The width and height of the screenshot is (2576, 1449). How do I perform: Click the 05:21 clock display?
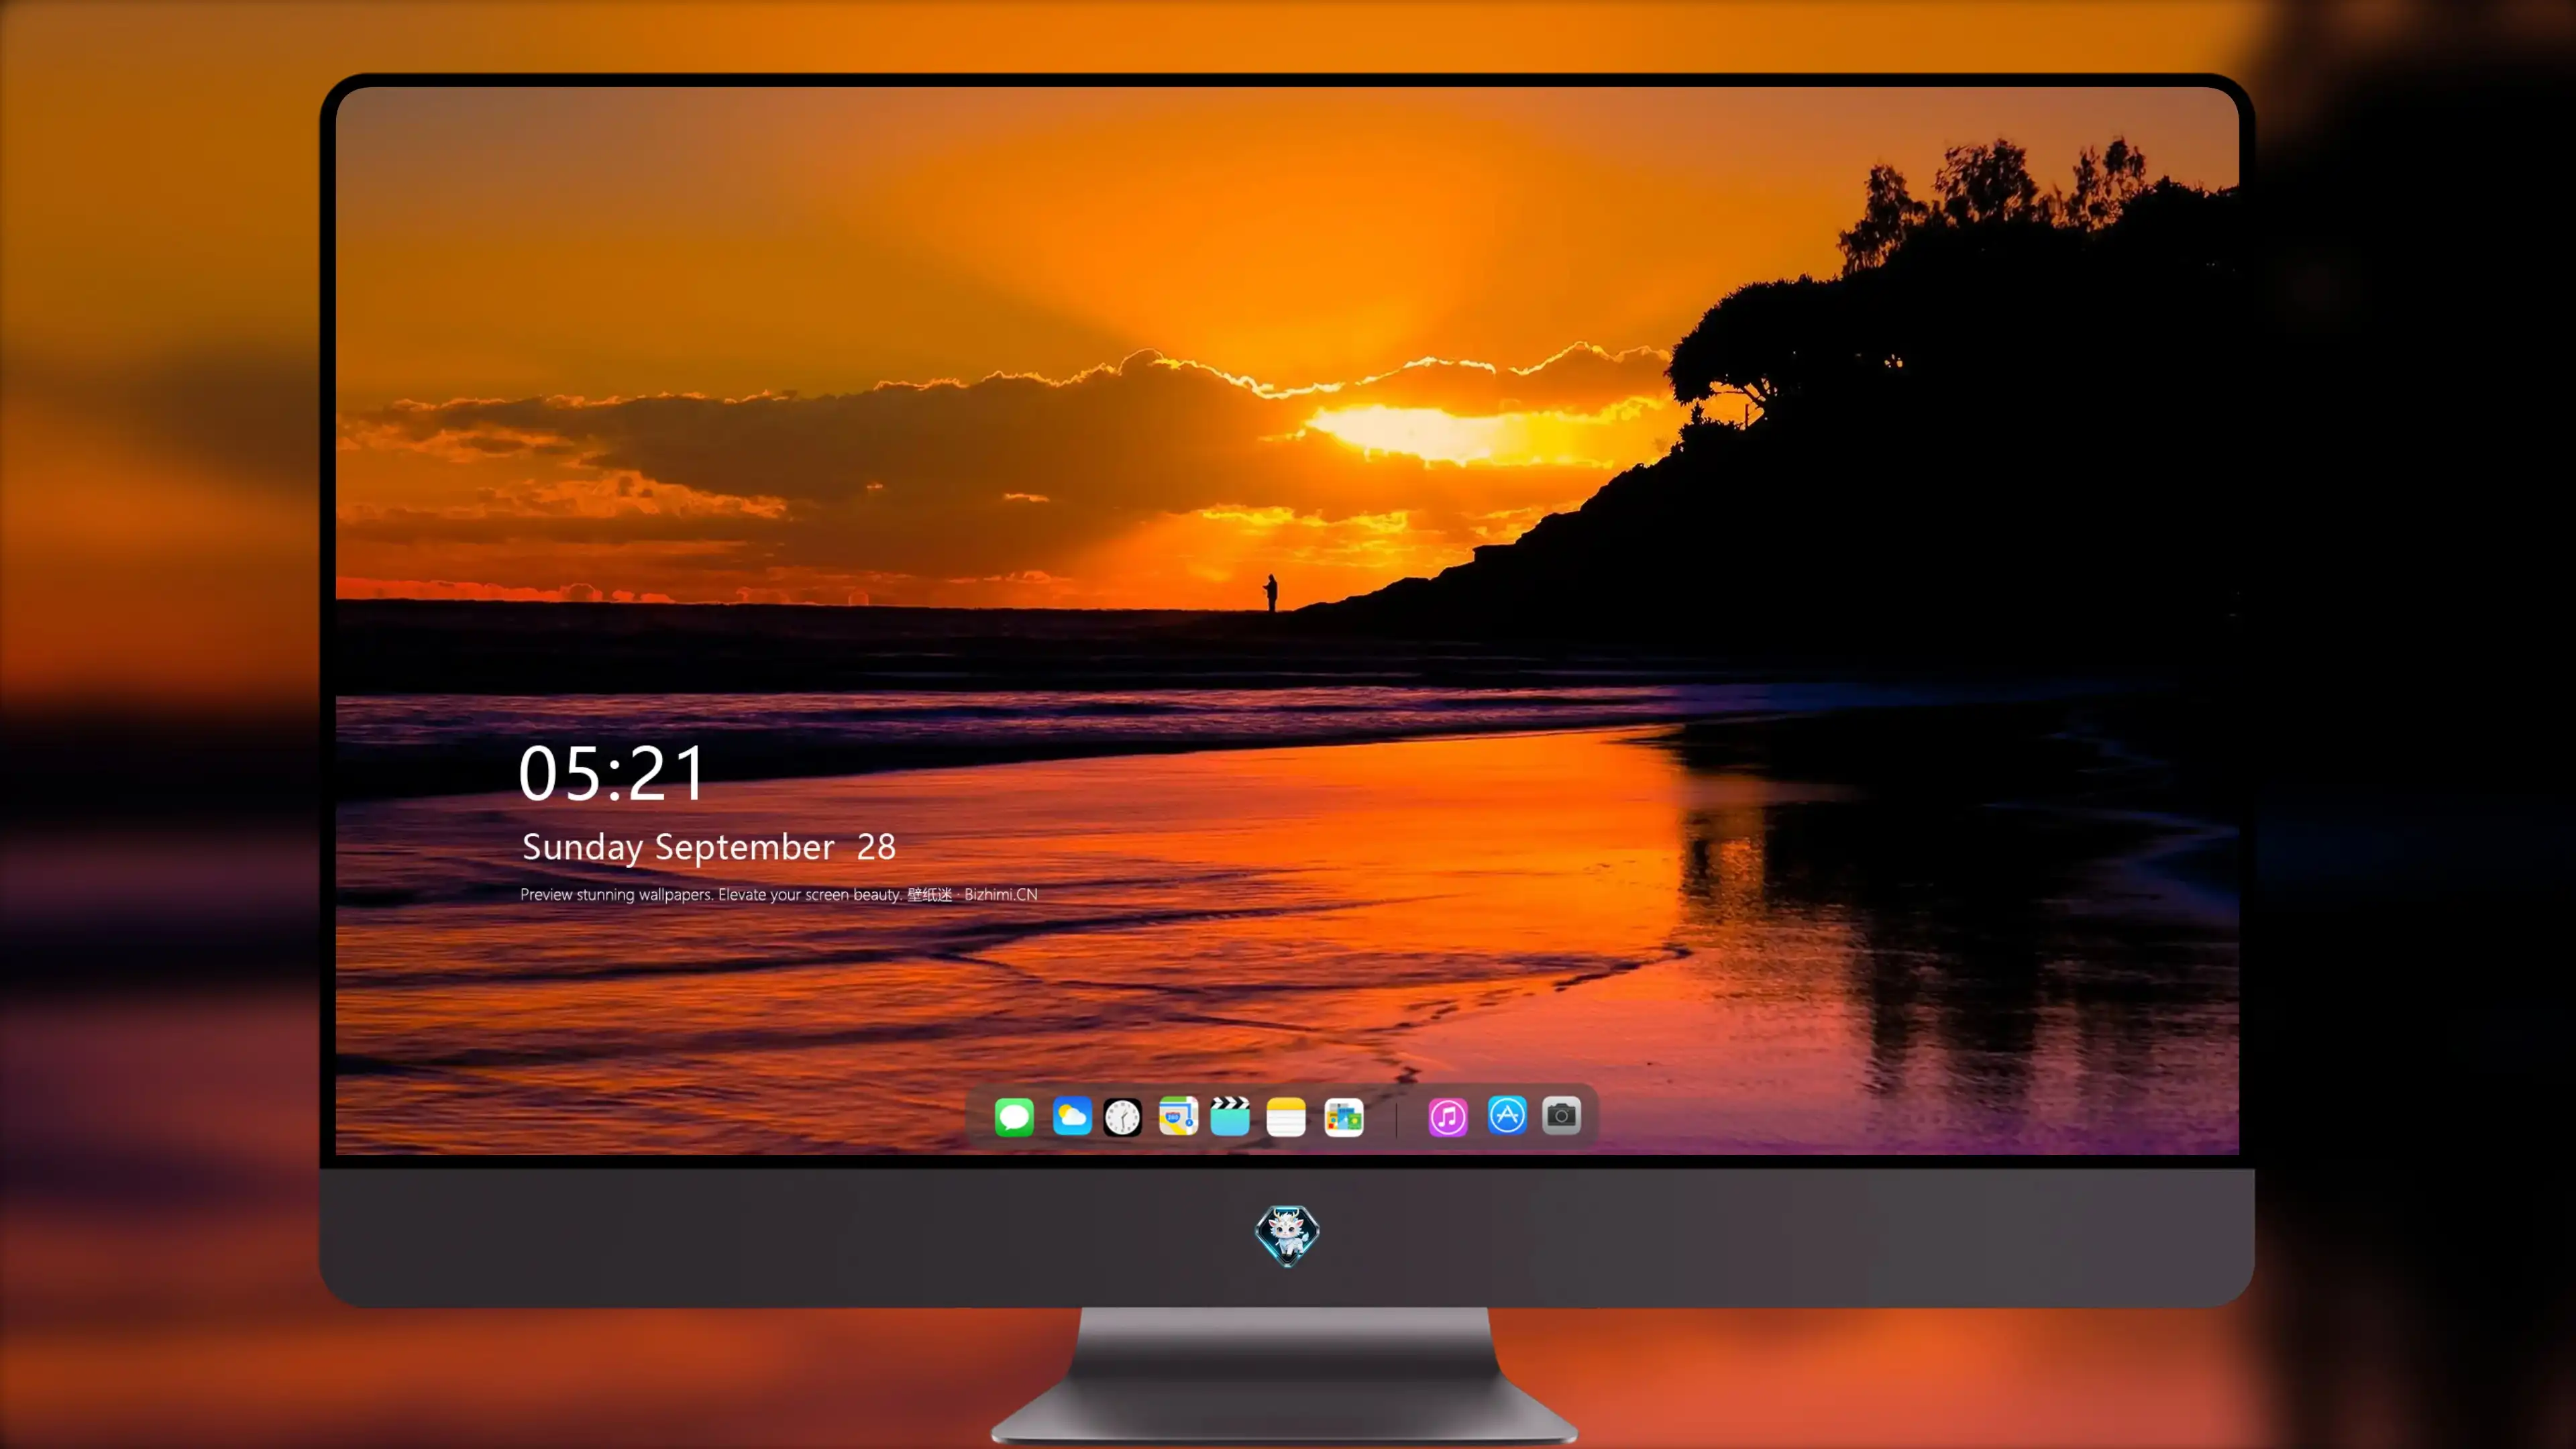pos(612,773)
